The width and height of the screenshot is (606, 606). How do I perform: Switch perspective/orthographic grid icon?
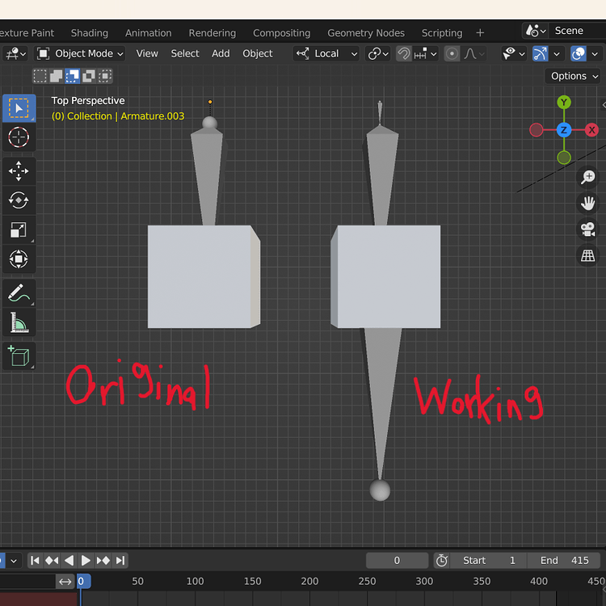click(588, 255)
